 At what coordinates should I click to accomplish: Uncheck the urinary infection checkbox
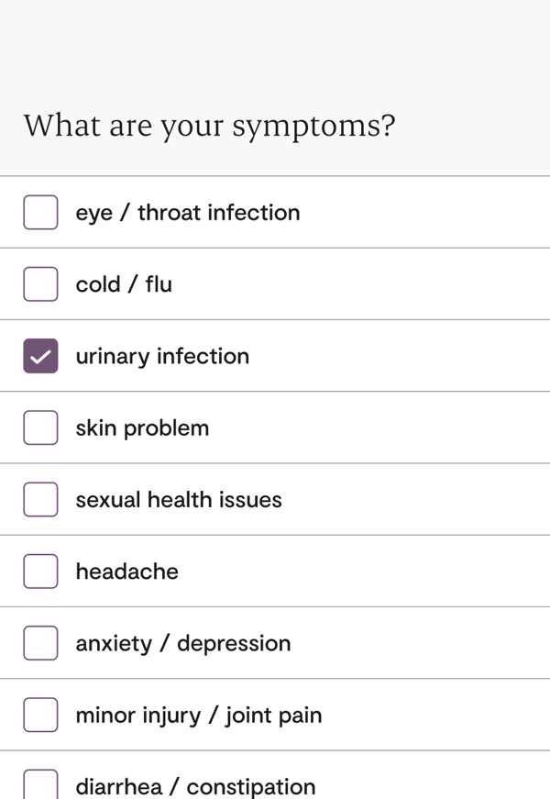point(40,356)
